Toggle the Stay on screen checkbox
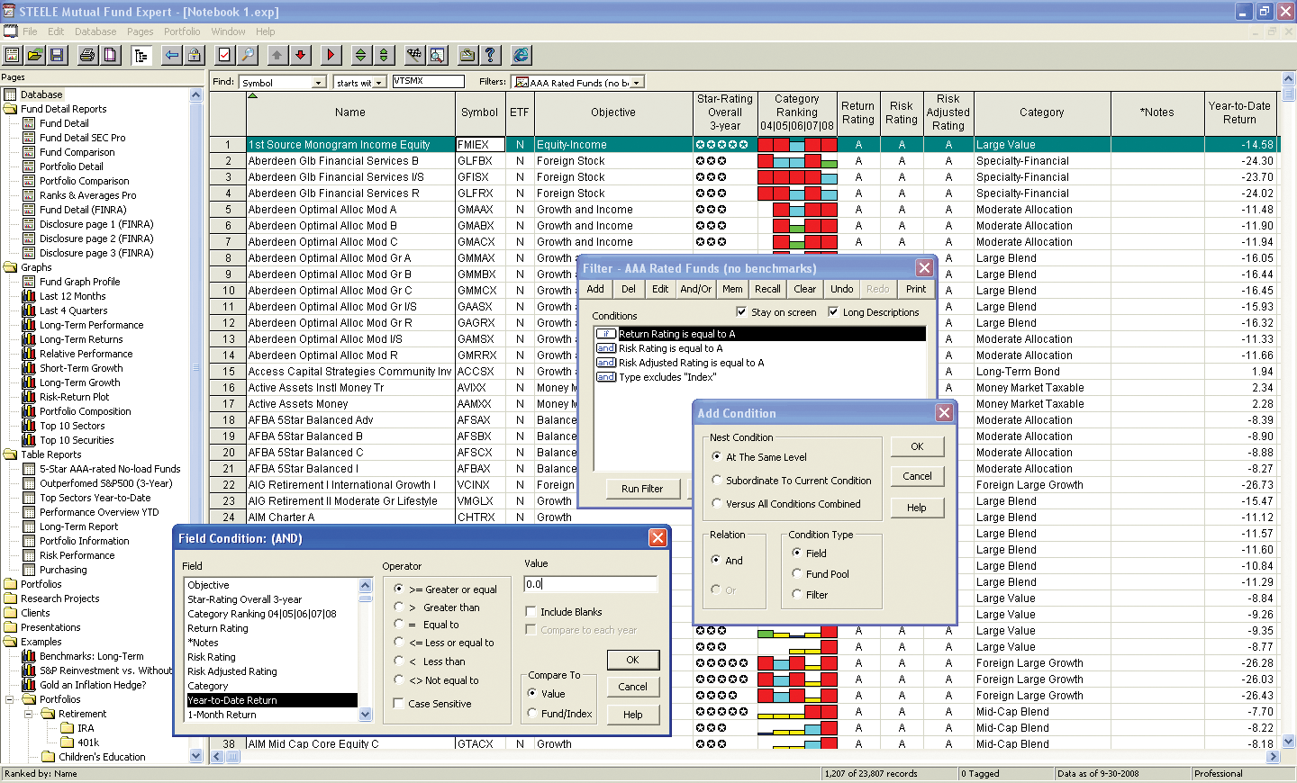1297x783 pixels. pyautogui.click(x=741, y=312)
